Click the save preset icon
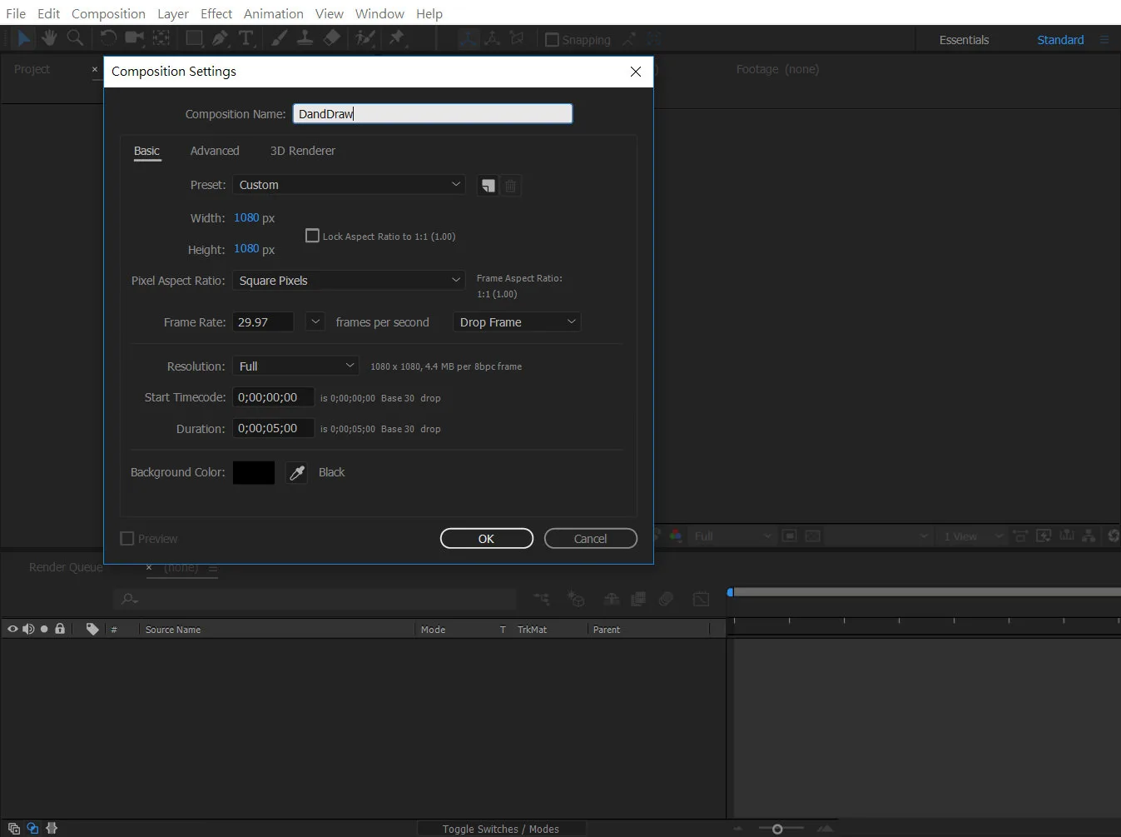This screenshot has width=1121, height=837. pyautogui.click(x=488, y=186)
